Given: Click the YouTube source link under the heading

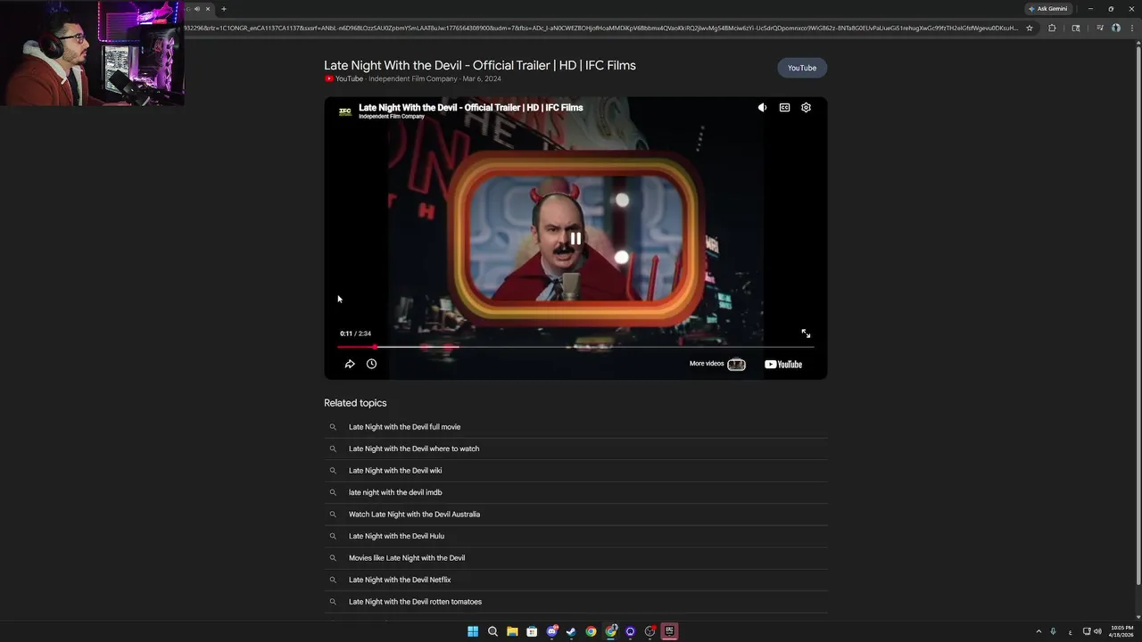Looking at the screenshot, I should tap(343, 78).
